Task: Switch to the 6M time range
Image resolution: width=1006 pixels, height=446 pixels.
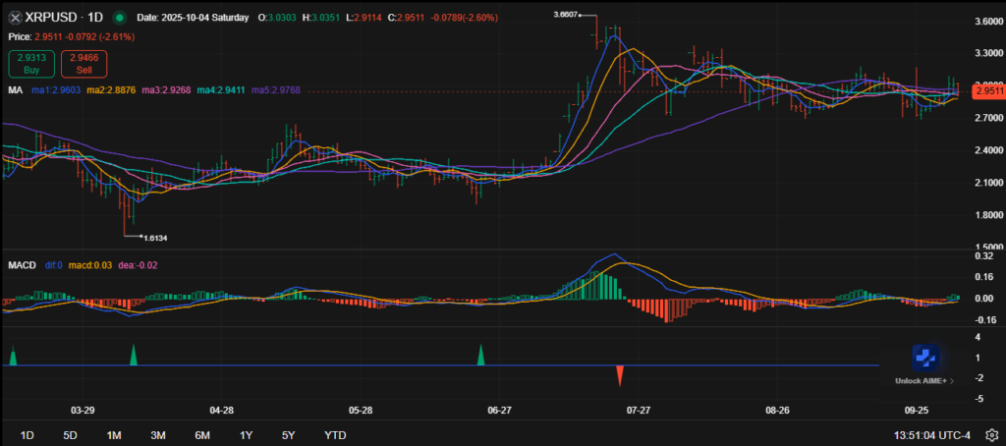Action: [x=202, y=435]
